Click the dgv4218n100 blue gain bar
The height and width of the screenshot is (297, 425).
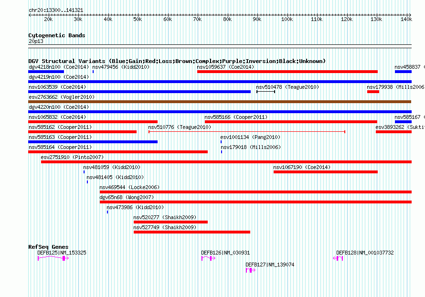tap(46, 72)
